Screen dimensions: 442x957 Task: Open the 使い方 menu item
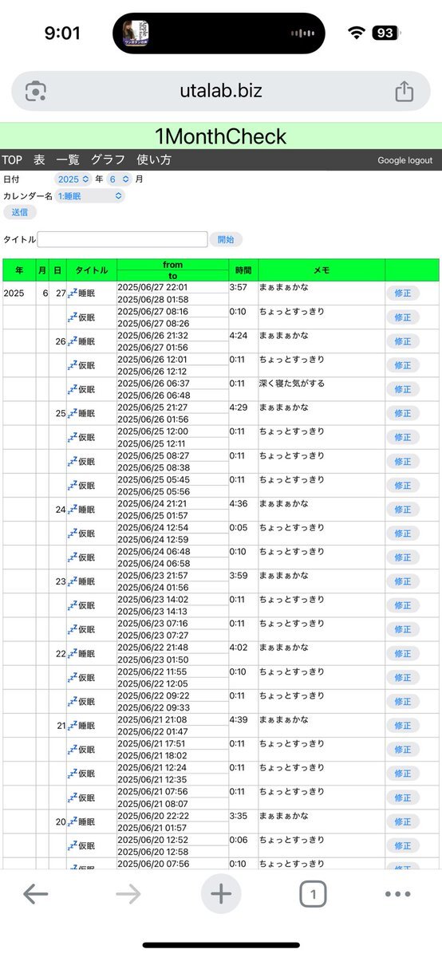(154, 159)
